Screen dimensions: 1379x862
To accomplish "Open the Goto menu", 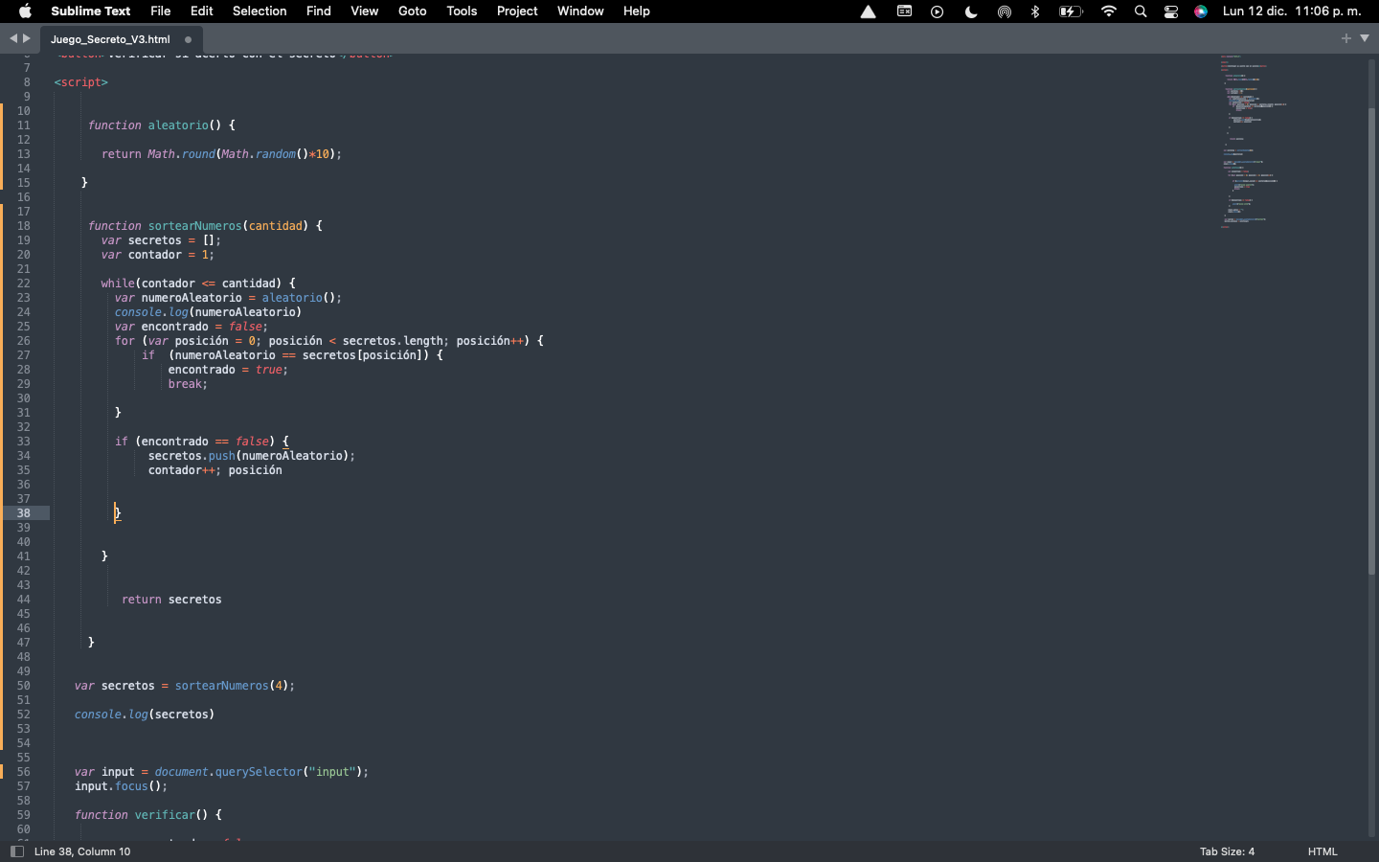I will click(x=413, y=11).
